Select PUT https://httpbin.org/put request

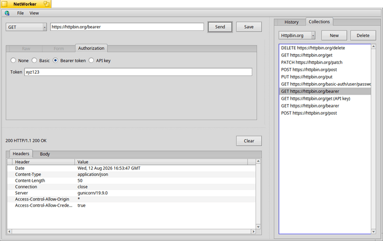pyautogui.click(x=325, y=77)
